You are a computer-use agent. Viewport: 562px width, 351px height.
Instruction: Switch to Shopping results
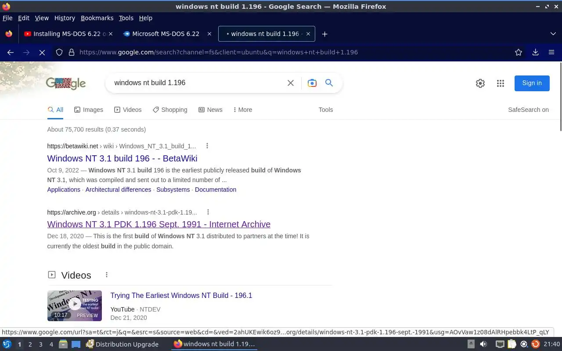click(170, 110)
